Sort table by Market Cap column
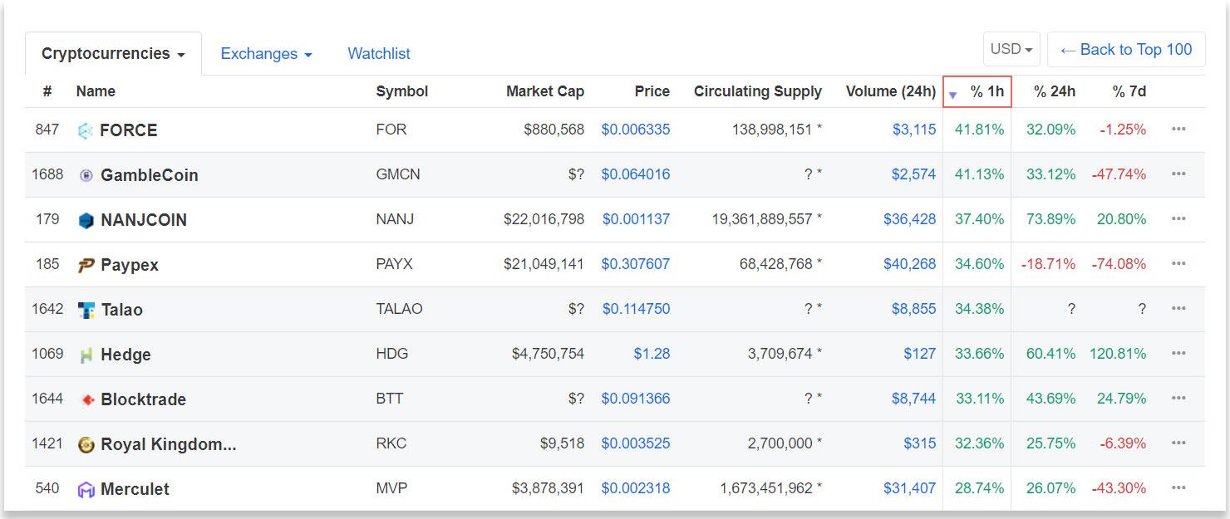Image resolution: width=1230 pixels, height=519 pixels. [x=545, y=91]
